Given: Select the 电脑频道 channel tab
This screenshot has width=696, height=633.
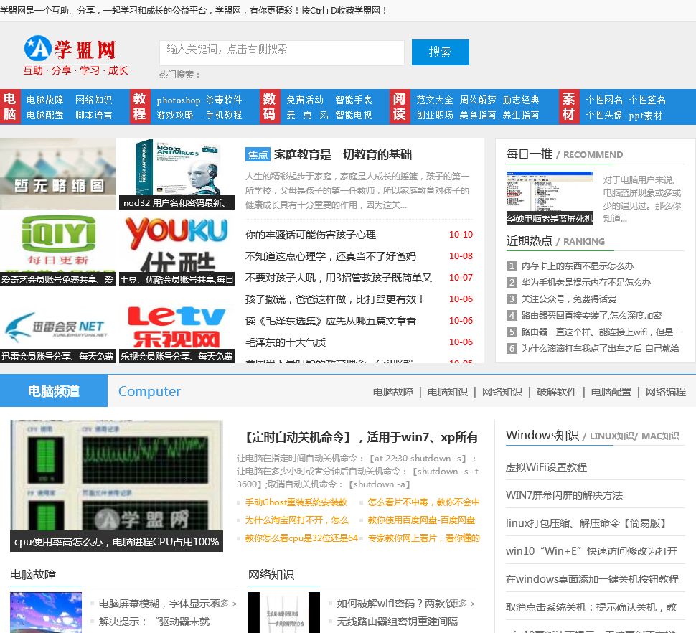Looking at the screenshot, I should tap(54, 390).
